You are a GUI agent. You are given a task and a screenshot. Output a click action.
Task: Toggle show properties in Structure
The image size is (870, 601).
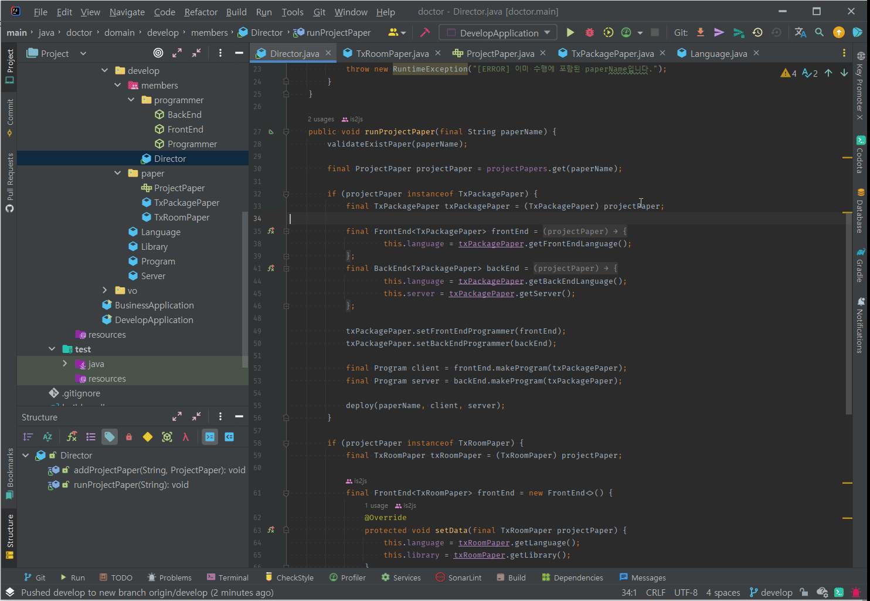[x=91, y=437]
